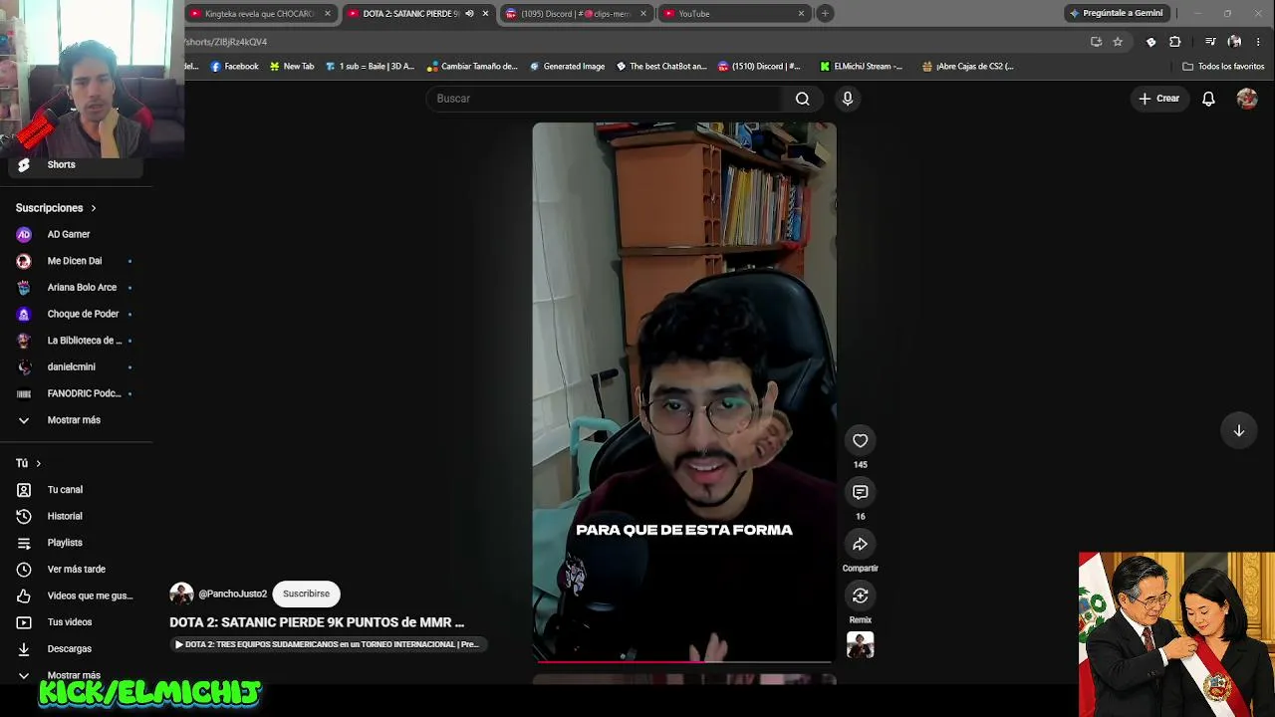Switch to the YouTube tab
The width and height of the screenshot is (1275, 717).
pos(732,14)
